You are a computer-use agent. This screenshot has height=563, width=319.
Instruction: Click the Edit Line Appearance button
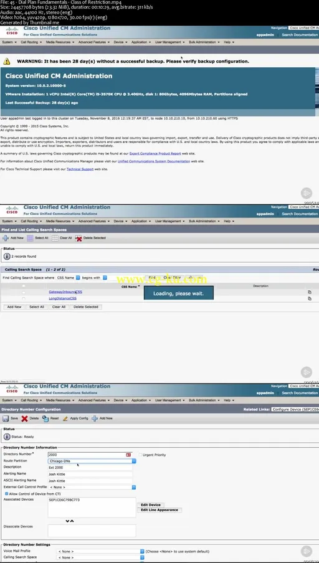pyautogui.click(x=159, y=510)
